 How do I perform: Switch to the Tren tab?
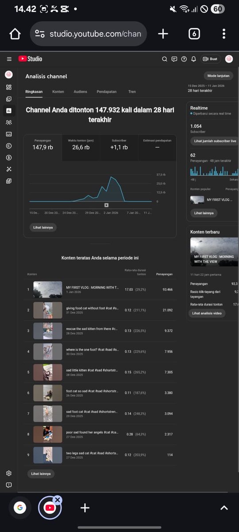(132, 92)
